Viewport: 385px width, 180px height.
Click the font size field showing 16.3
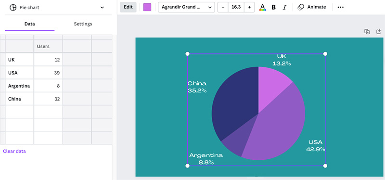coord(236,7)
